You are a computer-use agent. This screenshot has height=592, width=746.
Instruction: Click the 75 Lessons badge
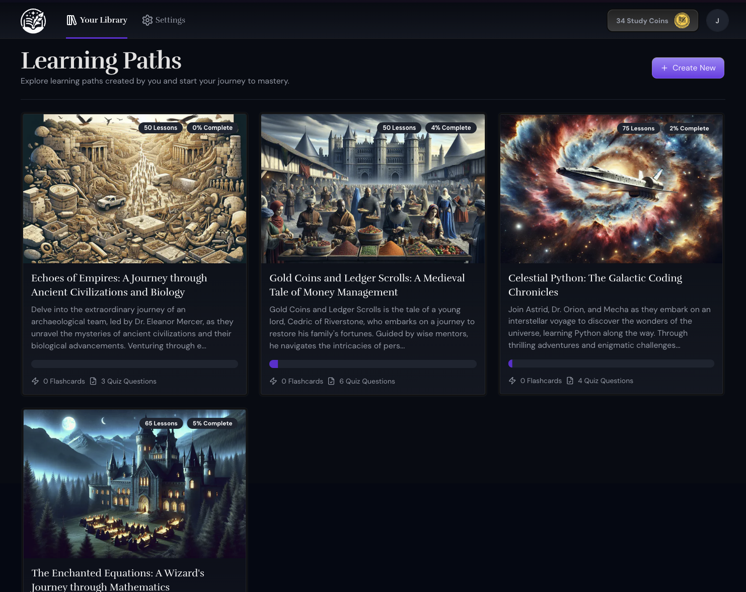tap(638, 128)
